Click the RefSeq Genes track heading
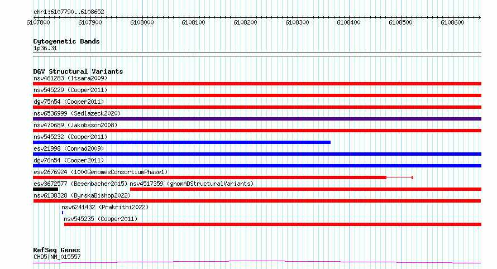This screenshot has width=497, height=269. click(56, 251)
